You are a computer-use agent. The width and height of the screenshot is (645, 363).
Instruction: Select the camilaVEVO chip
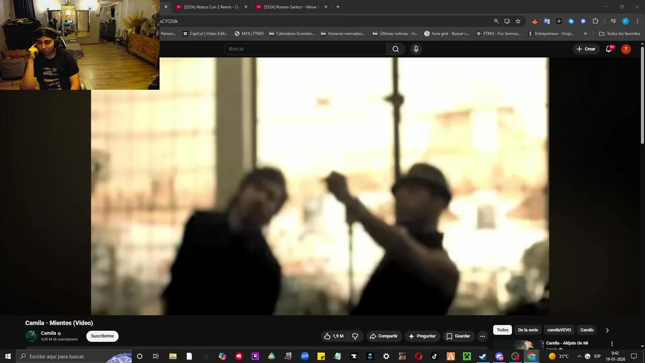pyautogui.click(x=559, y=330)
